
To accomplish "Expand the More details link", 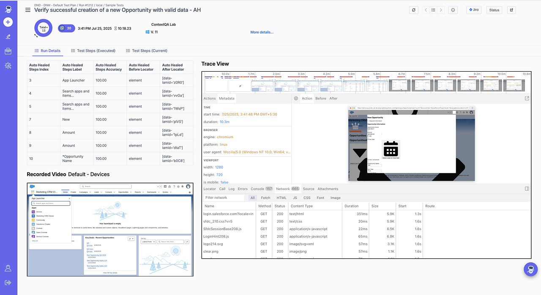I will [262, 32].
